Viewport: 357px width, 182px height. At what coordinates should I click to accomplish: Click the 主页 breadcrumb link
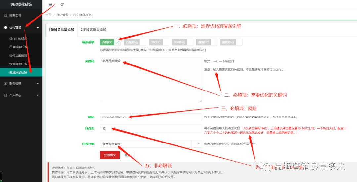(x=48, y=15)
